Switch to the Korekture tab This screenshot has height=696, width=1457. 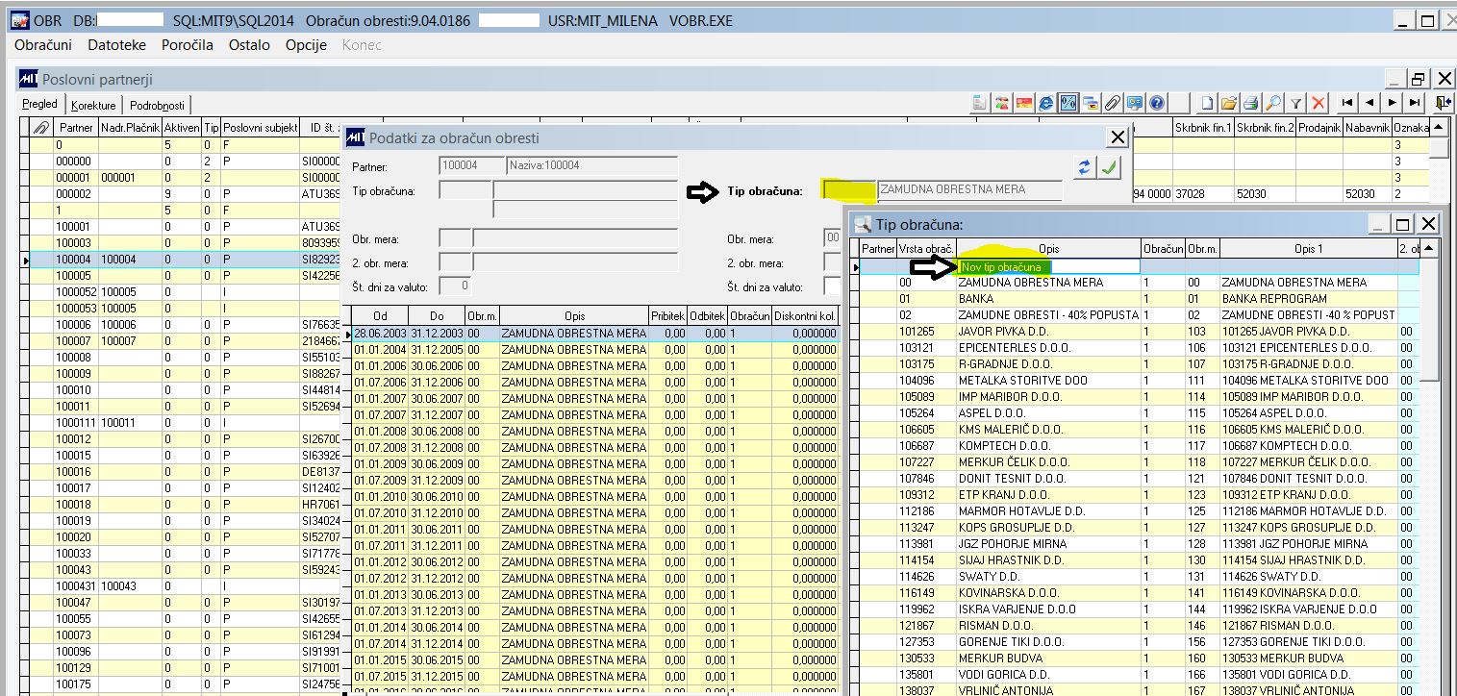(x=93, y=106)
